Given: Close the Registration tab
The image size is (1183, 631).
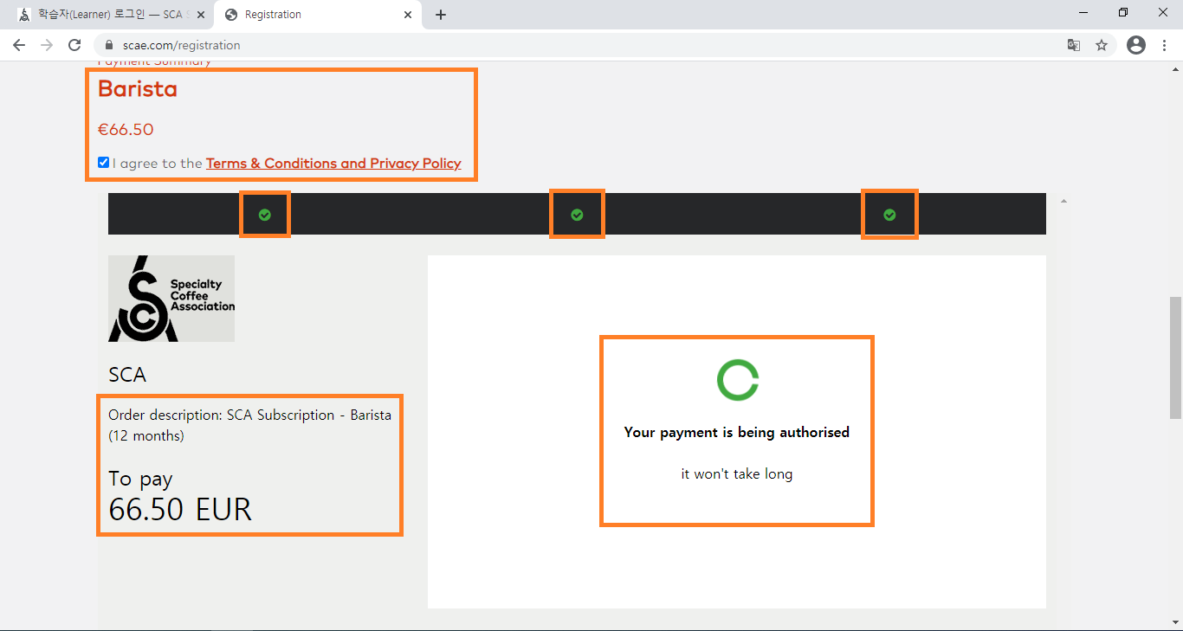Looking at the screenshot, I should pyautogui.click(x=408, y=15).
